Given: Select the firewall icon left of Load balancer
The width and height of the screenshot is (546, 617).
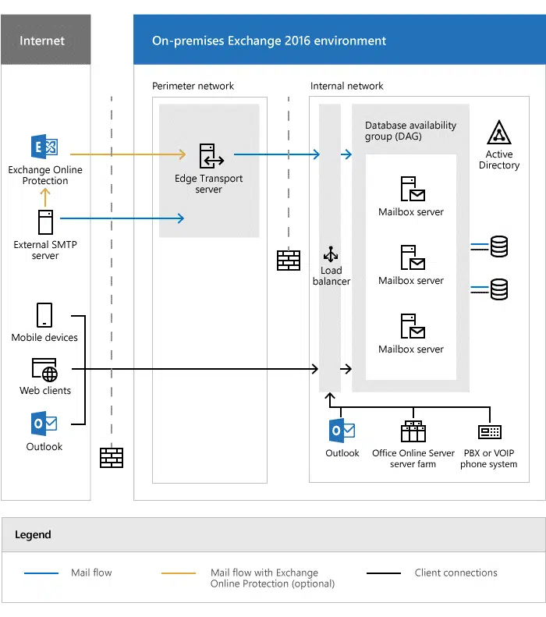Looking at the screenshot, I should [x=289, y=260].
